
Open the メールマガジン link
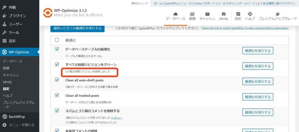pos(227,4)
